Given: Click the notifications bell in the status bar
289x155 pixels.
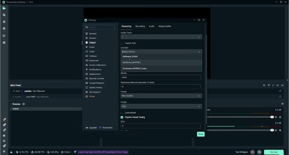Looking at the screenshot, I should 75,152.
